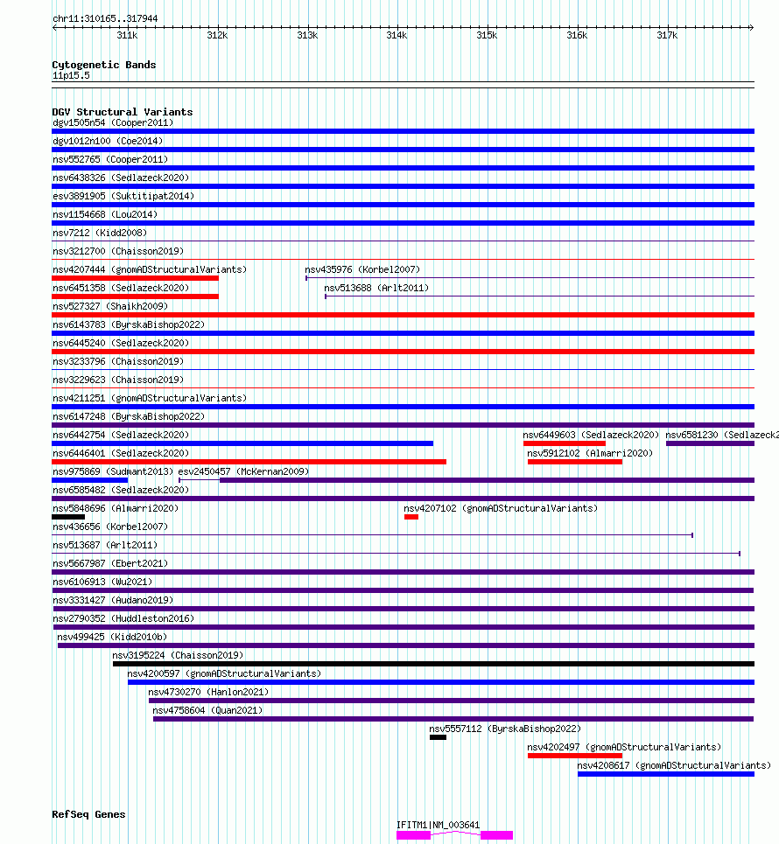The image size is (779, 844).
Task: Click the blue bar under nsv4208617
Action: coord(666,774)
